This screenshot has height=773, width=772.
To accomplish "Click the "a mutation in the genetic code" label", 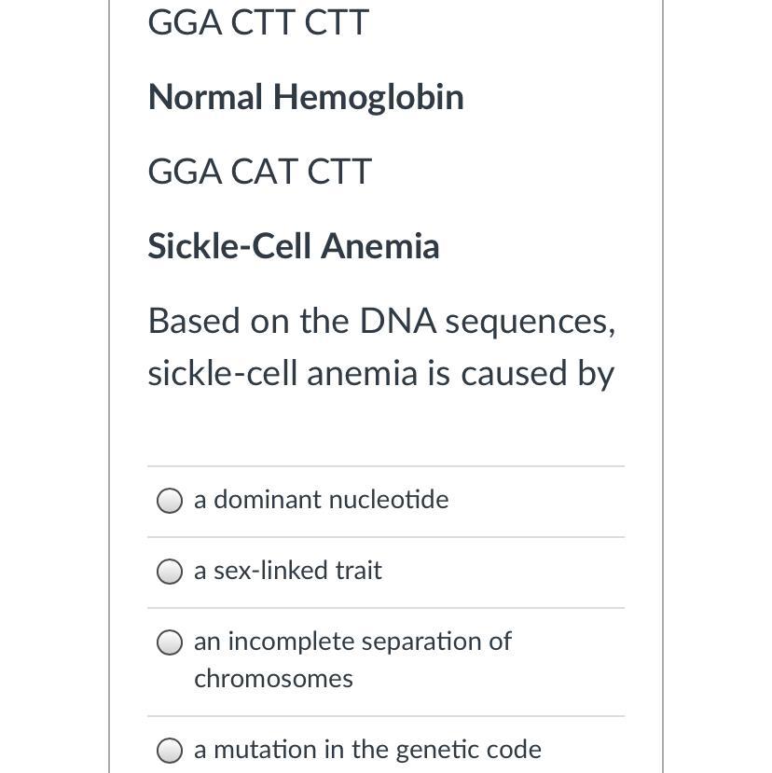I will click(x=367, y=750).
